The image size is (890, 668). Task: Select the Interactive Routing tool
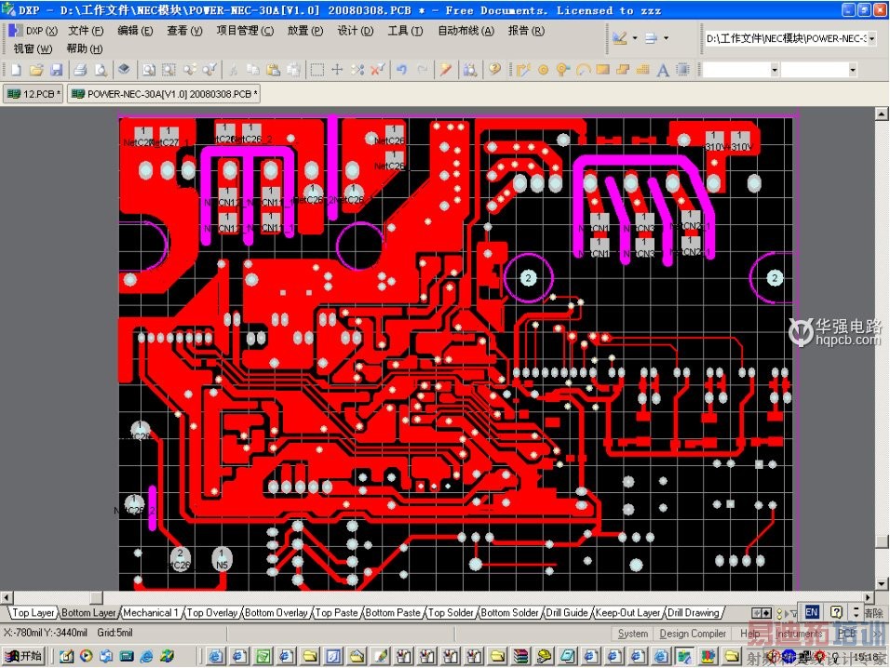pyautogui.click(x=523, y=69)
